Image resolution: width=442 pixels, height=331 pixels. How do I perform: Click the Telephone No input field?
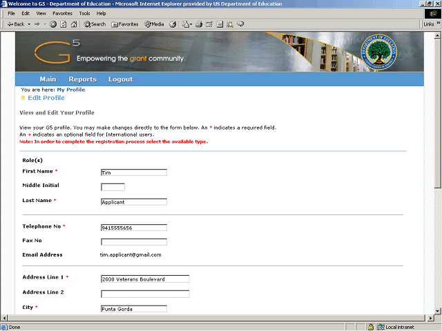[134, 228]
